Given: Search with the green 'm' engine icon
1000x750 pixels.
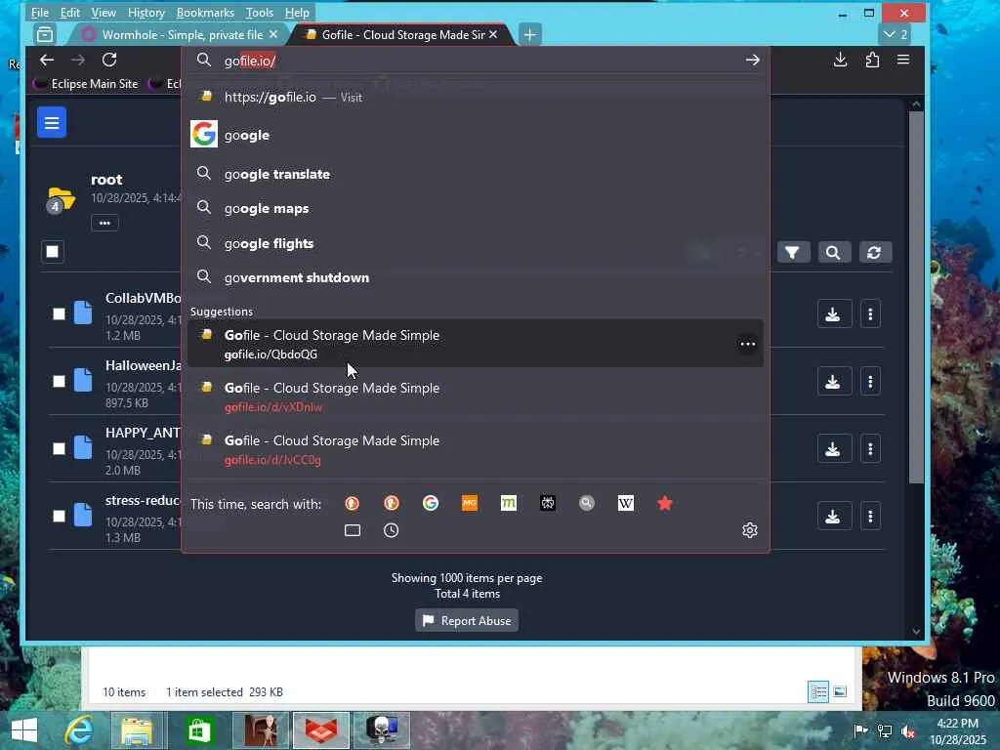Looking at the screenshot, I should tap(508, 503).
